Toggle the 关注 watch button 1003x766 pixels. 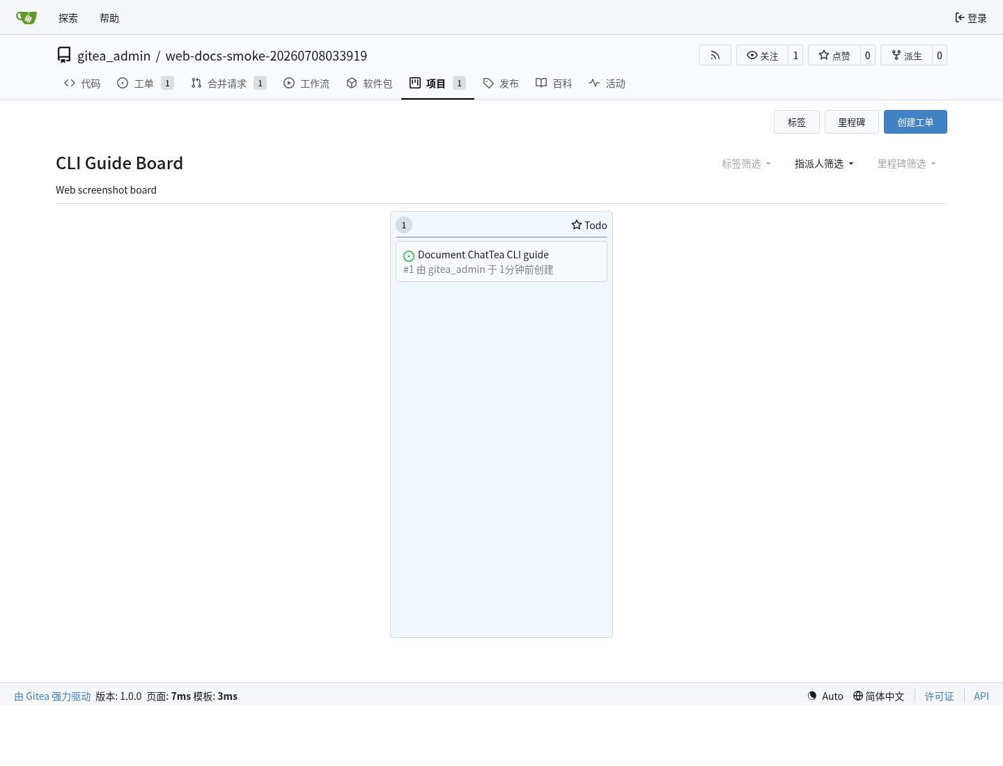[x=762, y=55]
